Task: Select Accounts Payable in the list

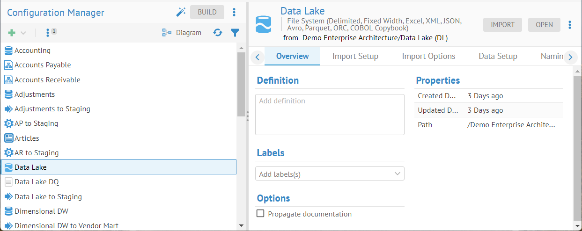Action: coord(43,65)
